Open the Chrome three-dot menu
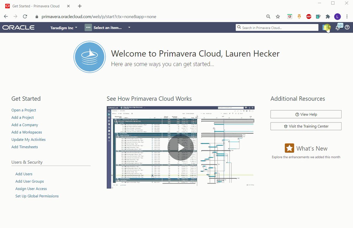The image size is (353, 228). tap(347, 17)
